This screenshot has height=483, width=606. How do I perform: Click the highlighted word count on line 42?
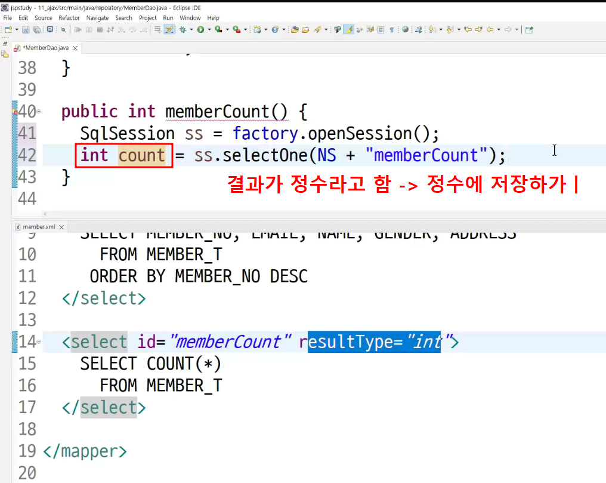tap(141, 155)
